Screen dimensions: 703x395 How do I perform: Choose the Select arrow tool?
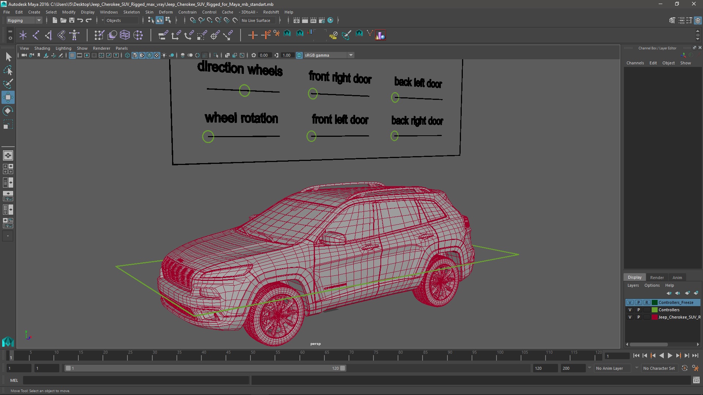(8, 57)
